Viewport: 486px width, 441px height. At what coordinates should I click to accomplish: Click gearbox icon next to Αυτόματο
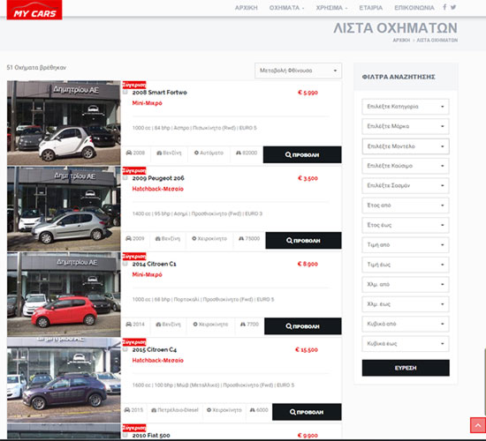pos(196,153)
